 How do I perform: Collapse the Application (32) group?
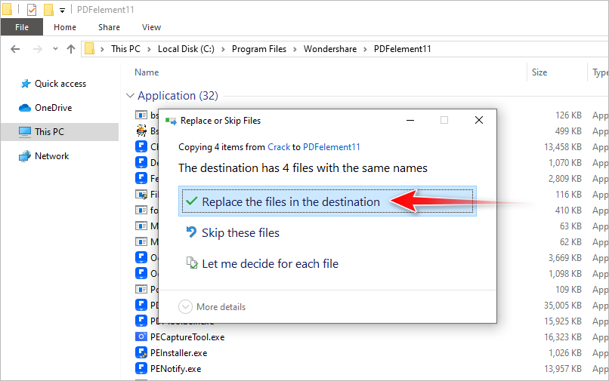click(128, 96)
